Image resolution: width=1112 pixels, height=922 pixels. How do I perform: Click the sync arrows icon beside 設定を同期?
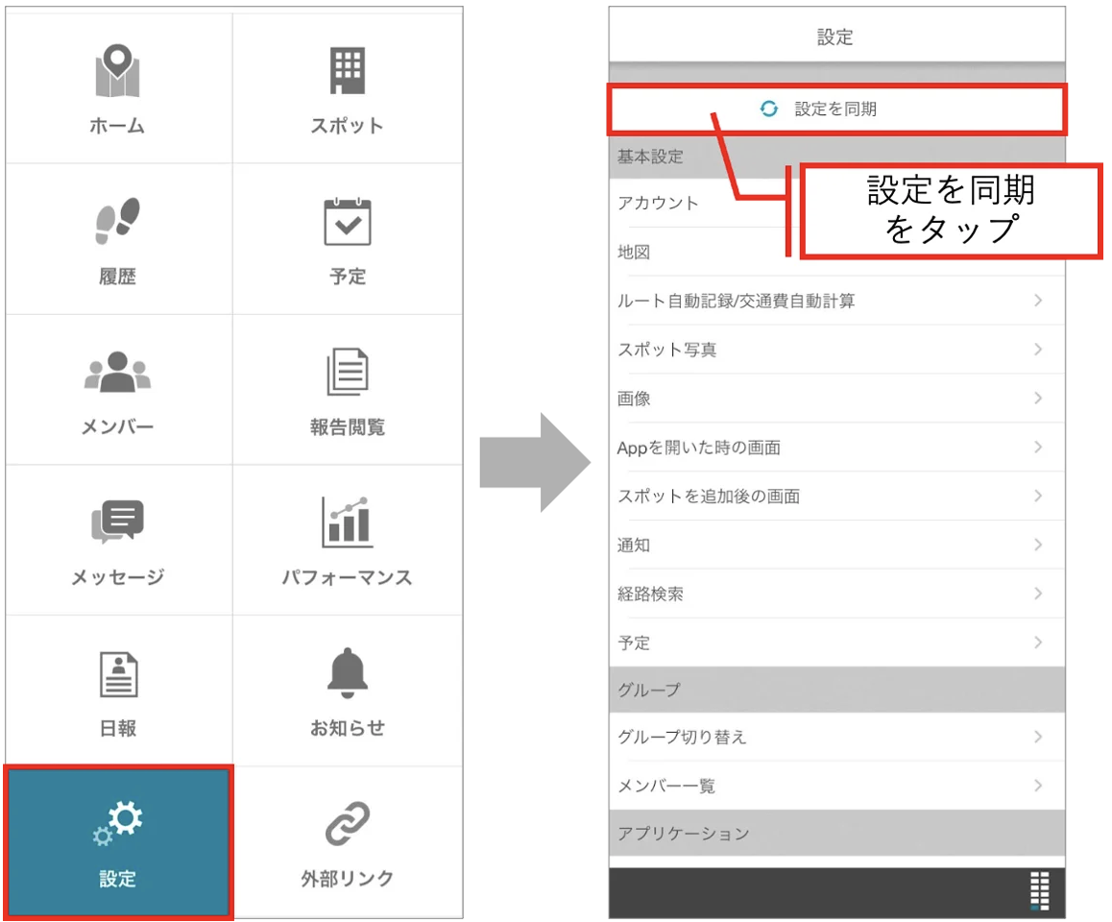tap(769, 109)
